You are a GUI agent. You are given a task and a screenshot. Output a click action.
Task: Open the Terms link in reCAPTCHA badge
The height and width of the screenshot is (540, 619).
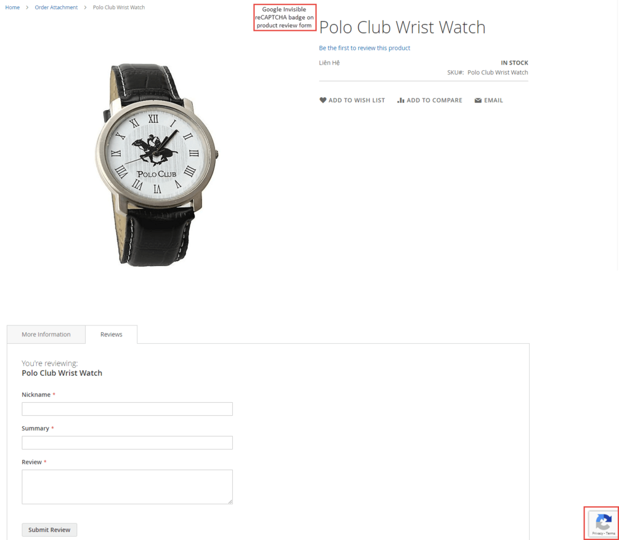pyautogui.click(x=611, y=533)
